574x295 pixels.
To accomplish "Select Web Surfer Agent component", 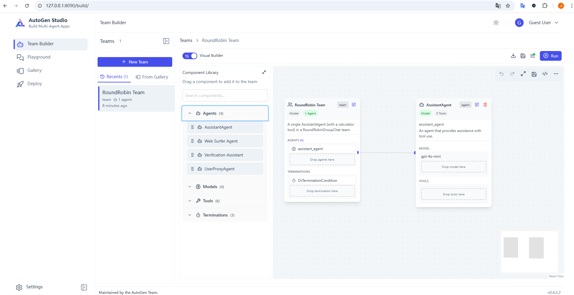I will [225, 141].
